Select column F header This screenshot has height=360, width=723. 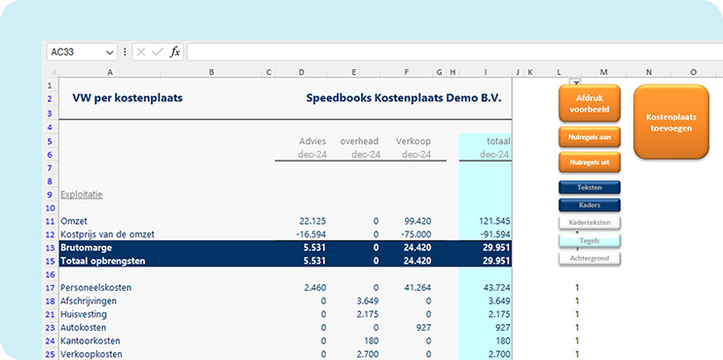[406, 72]
